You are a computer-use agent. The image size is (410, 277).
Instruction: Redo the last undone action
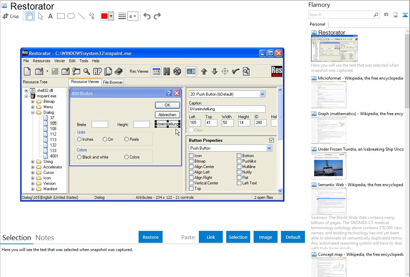(x=157, y=16)
